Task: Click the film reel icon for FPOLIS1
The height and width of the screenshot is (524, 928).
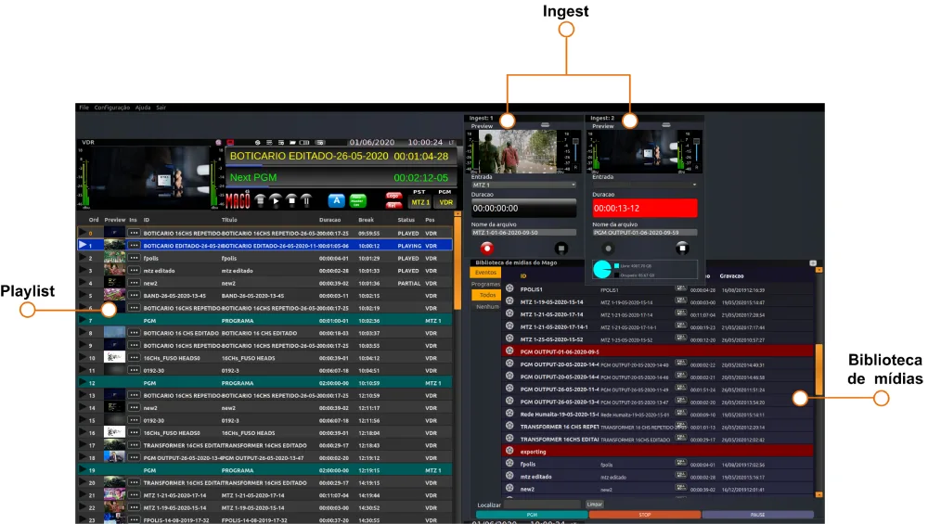Action: (509, 288)
